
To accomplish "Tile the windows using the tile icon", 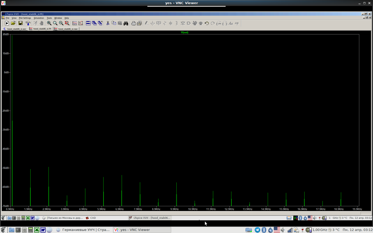I will (x=88, y=23).
